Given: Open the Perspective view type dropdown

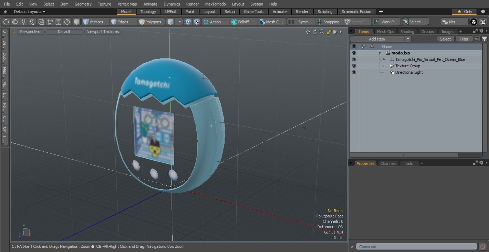Looking at the screenshot, I should point(30,32).
